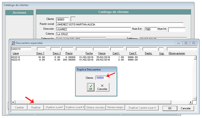Click the Descuentos especiales window icon
Viewport: 202px width, 118px height.
pyautogui.click(x=13, y=43)
